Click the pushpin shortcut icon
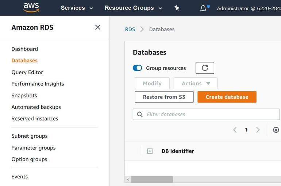The width and height of the screenshot is (281, 186). tap(177, 8)
